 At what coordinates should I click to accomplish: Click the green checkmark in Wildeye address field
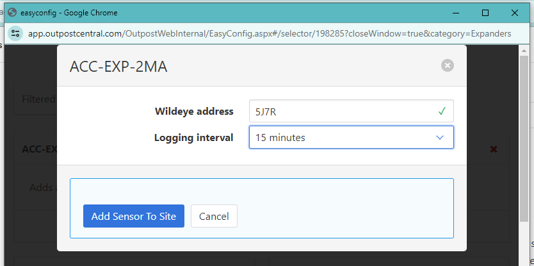[442, 112]
